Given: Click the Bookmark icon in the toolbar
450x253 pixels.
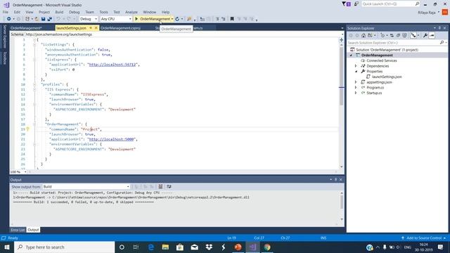Looking at the screenshot, I should (x=232, y=19).
